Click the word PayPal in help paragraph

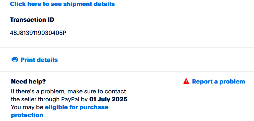click(70, 99)
